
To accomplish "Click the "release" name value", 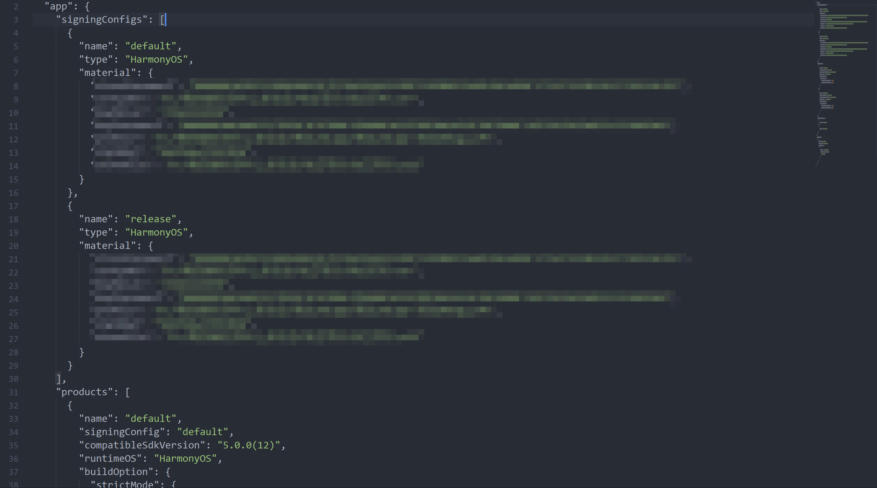I will pyautogui.click(x=152, y=218).
